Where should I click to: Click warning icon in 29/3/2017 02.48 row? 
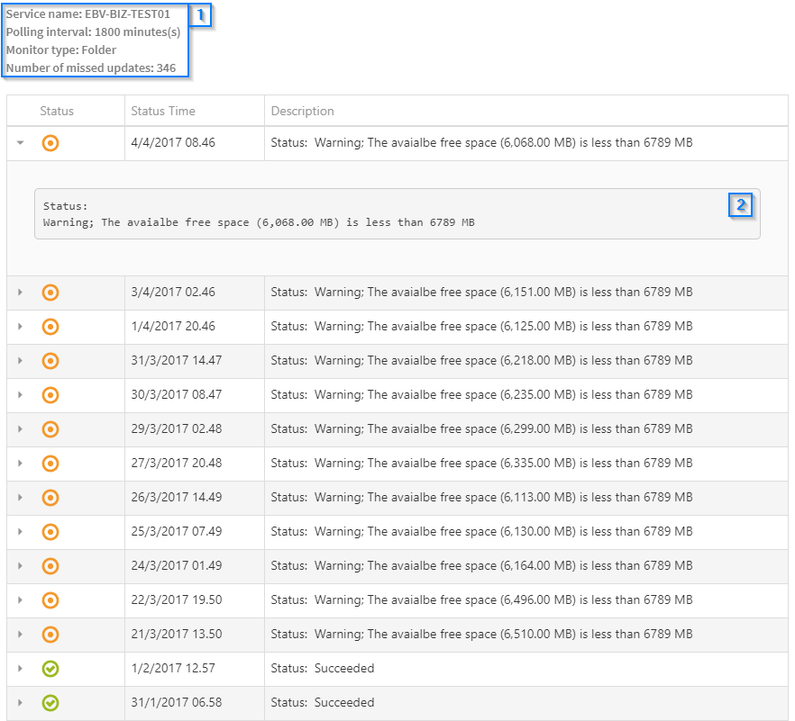(x=50, y=429)
